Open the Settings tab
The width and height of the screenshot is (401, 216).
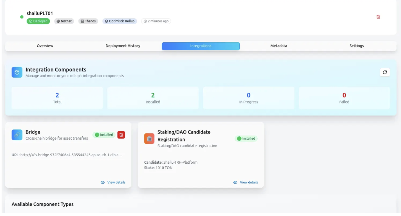pos(357,46)
